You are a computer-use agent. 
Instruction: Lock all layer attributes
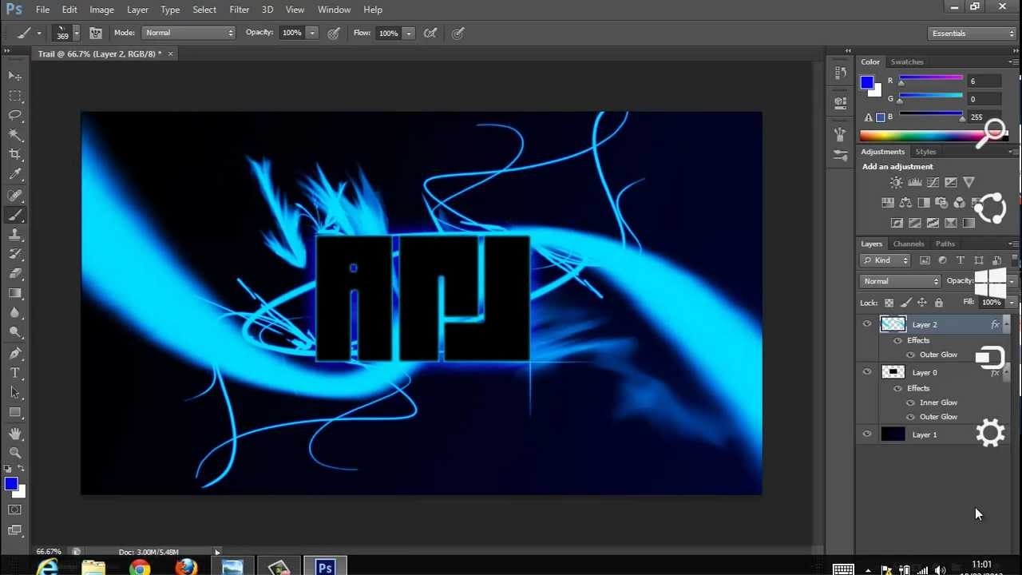point(939,303)
